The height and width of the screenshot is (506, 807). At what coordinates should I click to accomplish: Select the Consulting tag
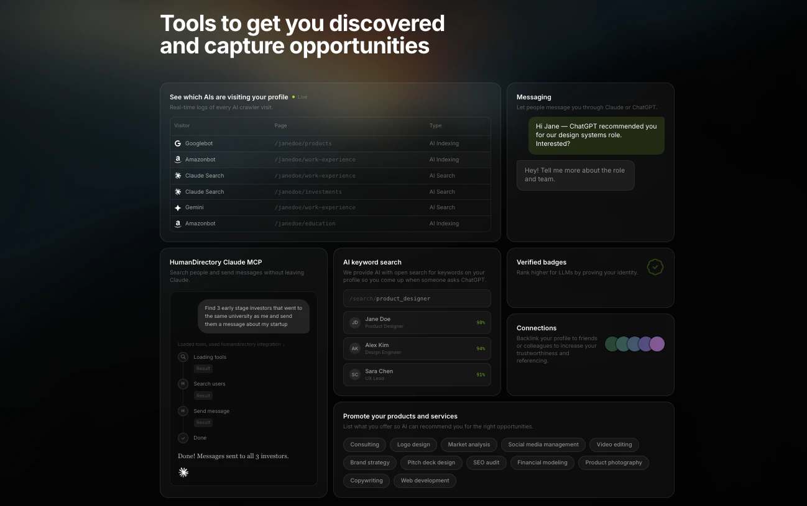click(x=364, y=445)
